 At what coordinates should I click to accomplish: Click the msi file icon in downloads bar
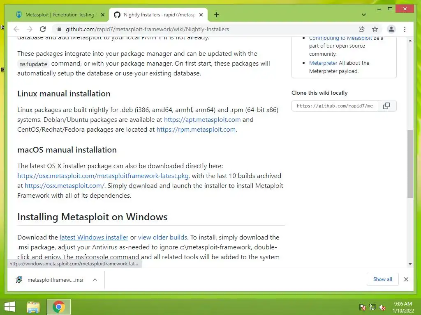pos(19,280)
